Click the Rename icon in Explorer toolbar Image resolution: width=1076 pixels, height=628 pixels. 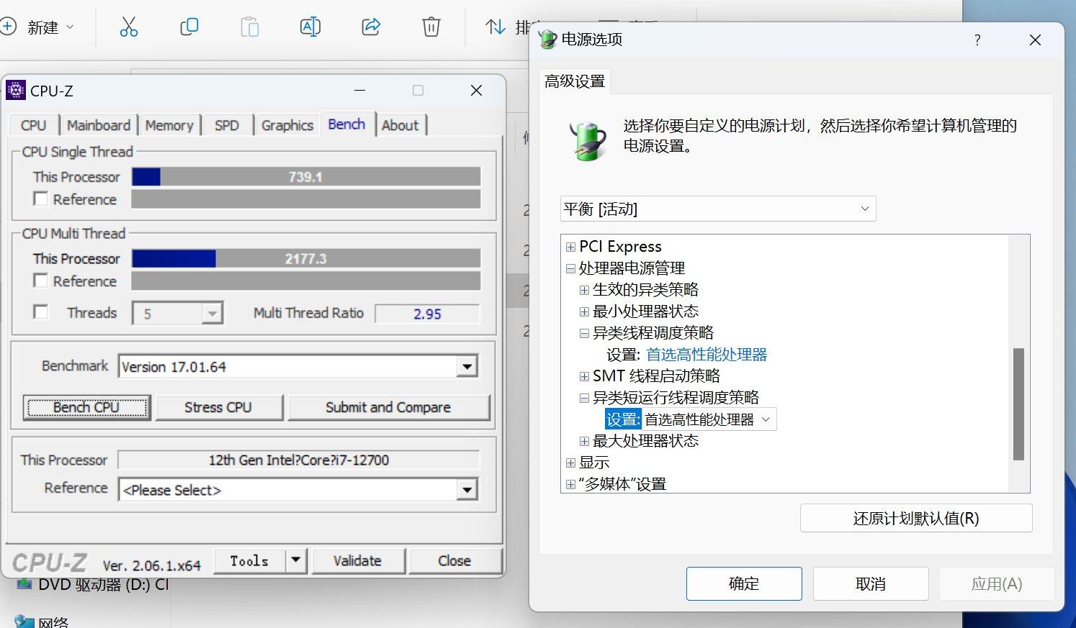pyautogui.click(x=310, y=27)
